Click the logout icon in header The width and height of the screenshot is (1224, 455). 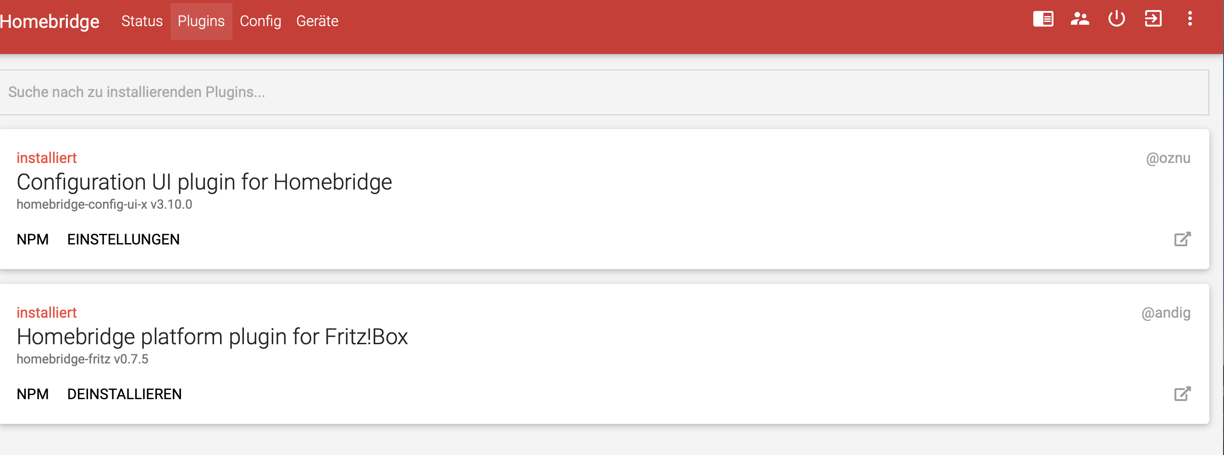[x=1153, y=19]
